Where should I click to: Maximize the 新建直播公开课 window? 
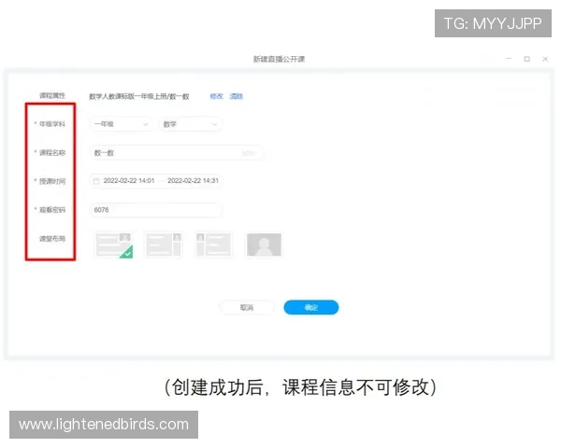(x=526, y=59)
